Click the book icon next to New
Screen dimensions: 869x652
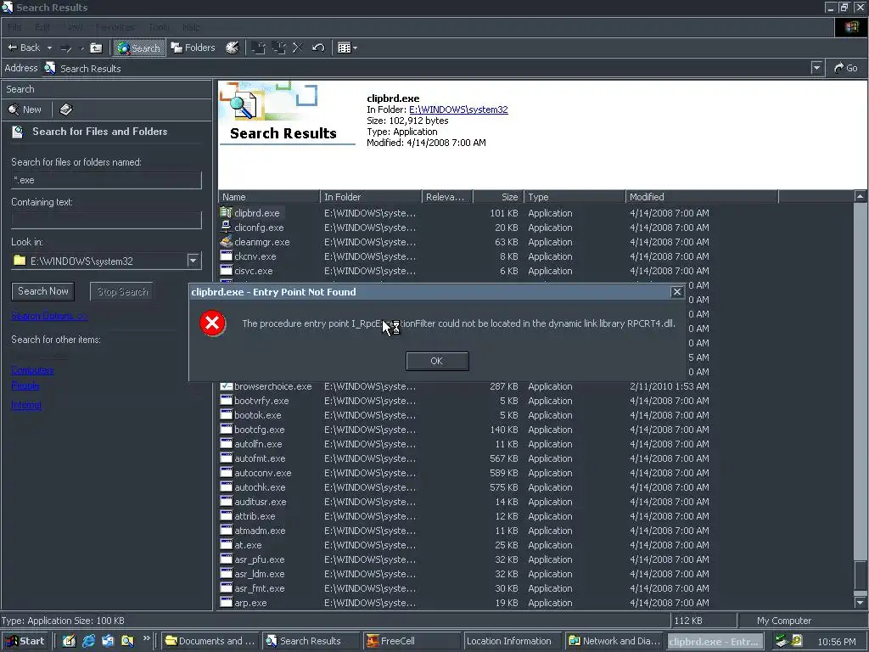pyautogui.click(x=65, y=110)
